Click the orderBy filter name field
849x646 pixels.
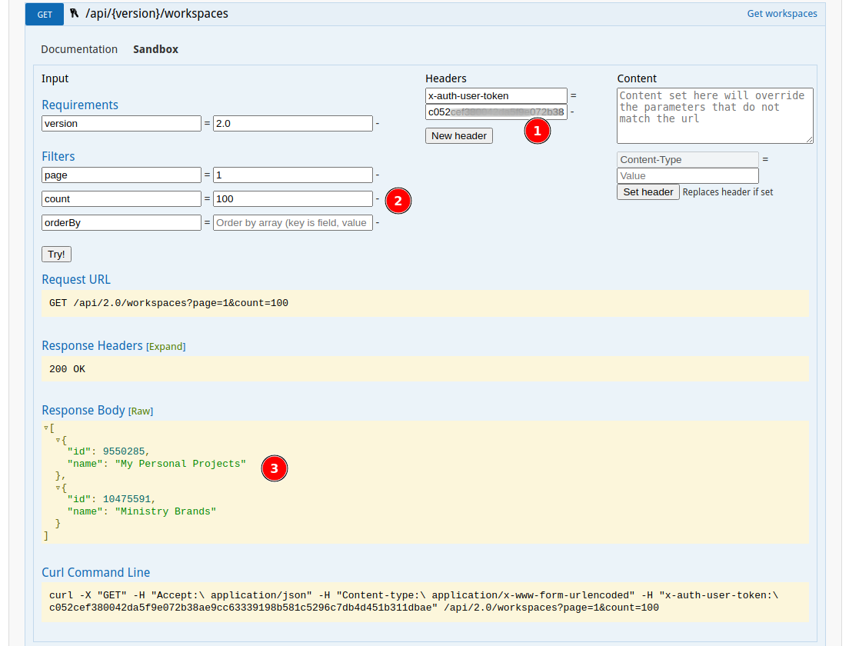[x=122, y=222]
